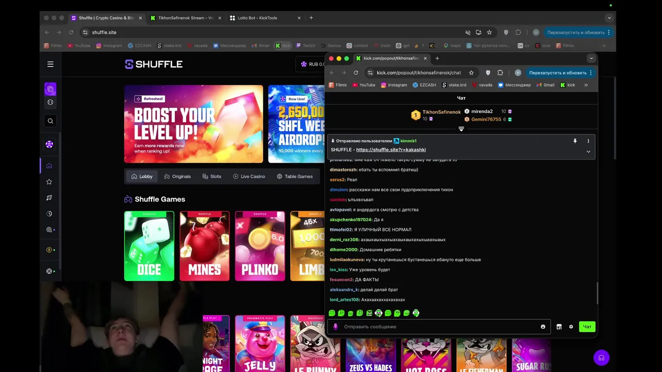Open the Kick chat shop icon
Viewport: 662px width, 372px height.
pyautogui.click(x=559, y=327)
